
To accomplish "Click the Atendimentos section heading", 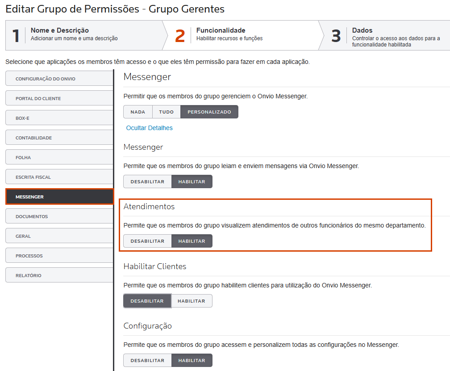I will click(x=149, y=207).
